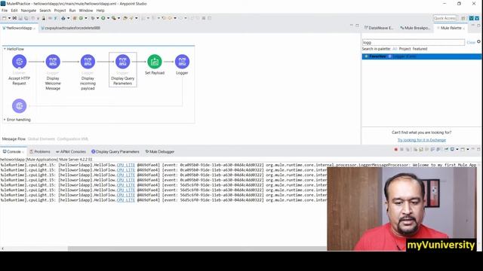
Task: Open the Help menu
Action: tap(100, 11)
